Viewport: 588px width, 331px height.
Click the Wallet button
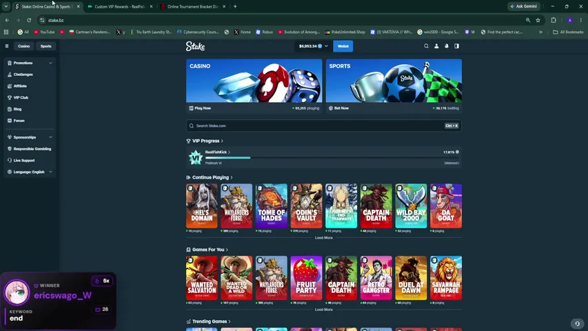click(343, 46)
